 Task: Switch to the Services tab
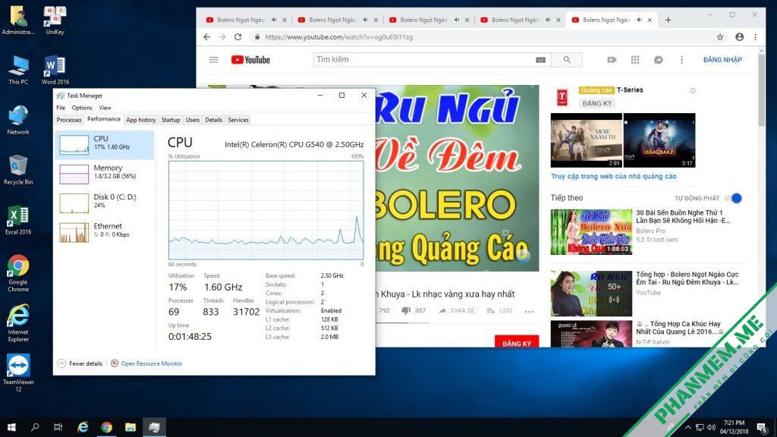coord(238,120)
